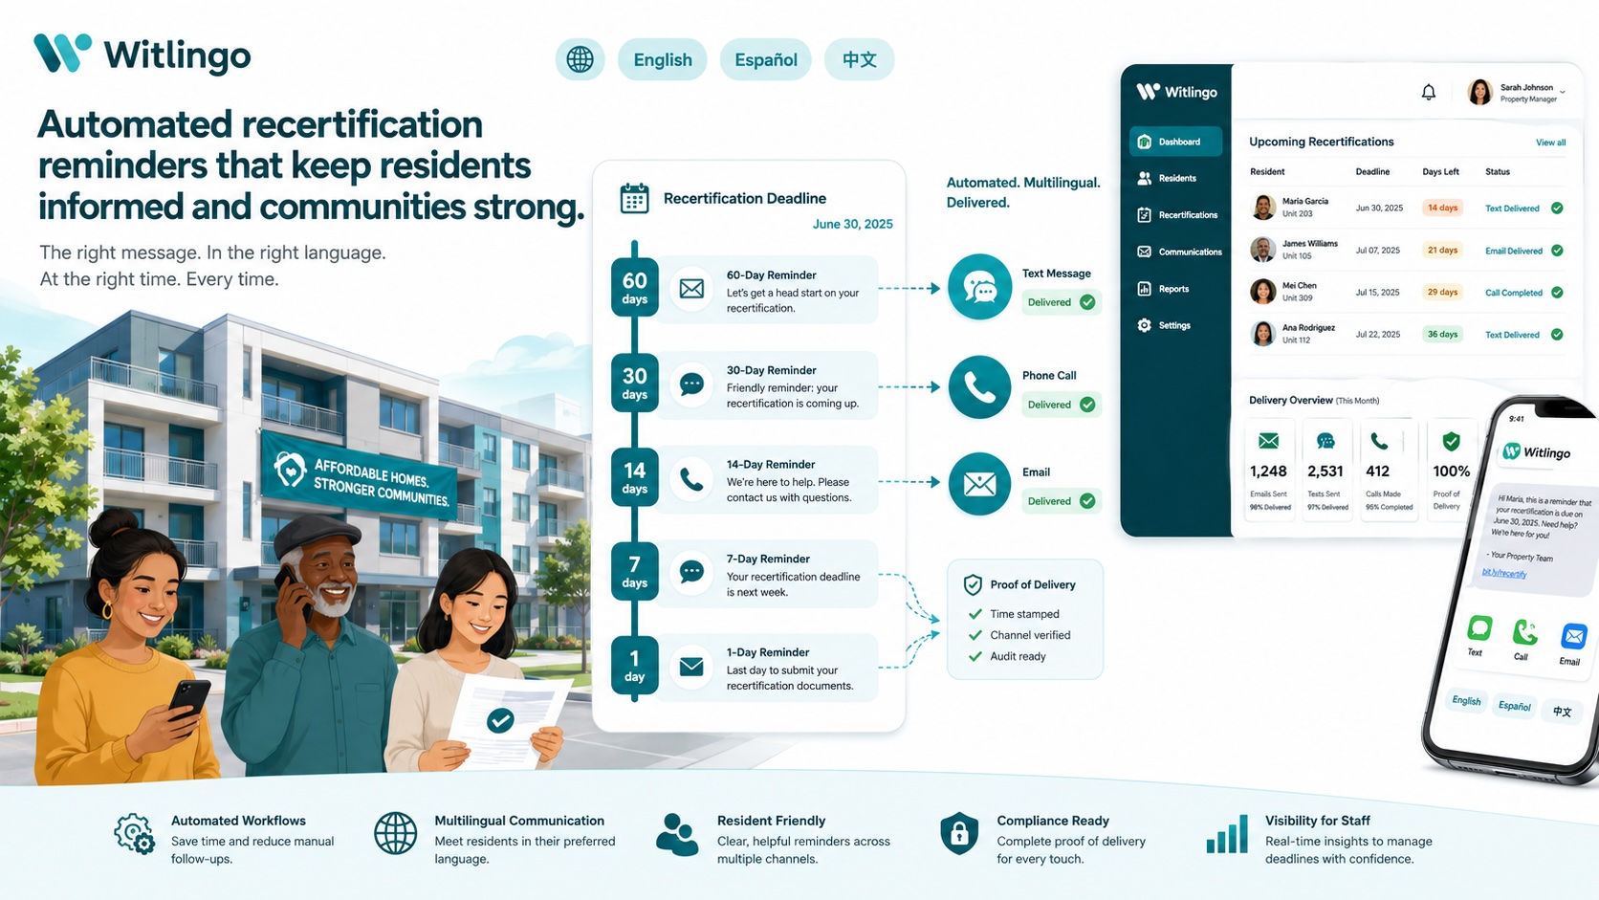
Task: Click the phone icon in the 14-Day Reminder
Action: [x=691, y=479]
